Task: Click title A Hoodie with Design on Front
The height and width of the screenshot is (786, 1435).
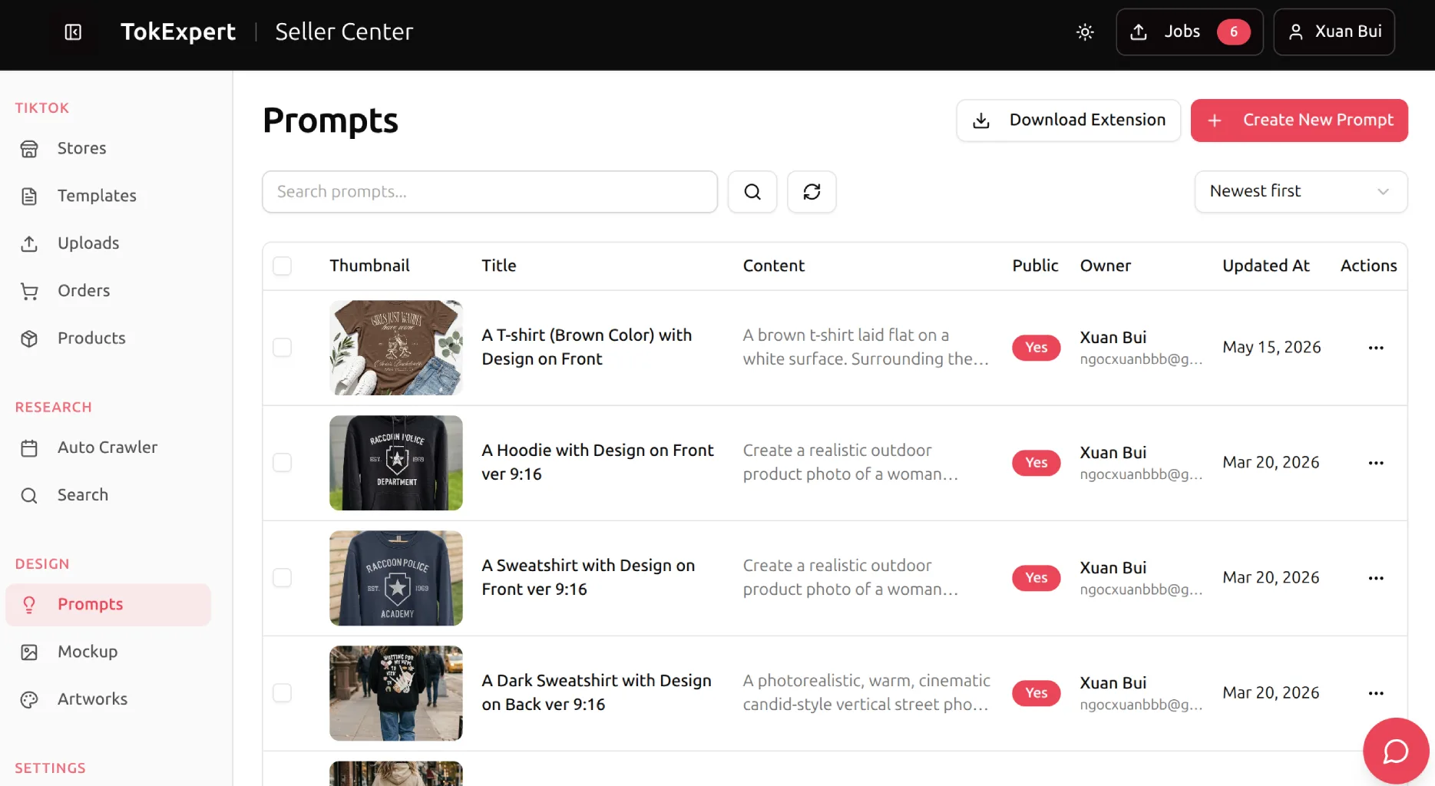Action: [x=597, y=462]
